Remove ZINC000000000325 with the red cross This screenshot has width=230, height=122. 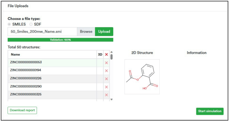coord(106,95)
